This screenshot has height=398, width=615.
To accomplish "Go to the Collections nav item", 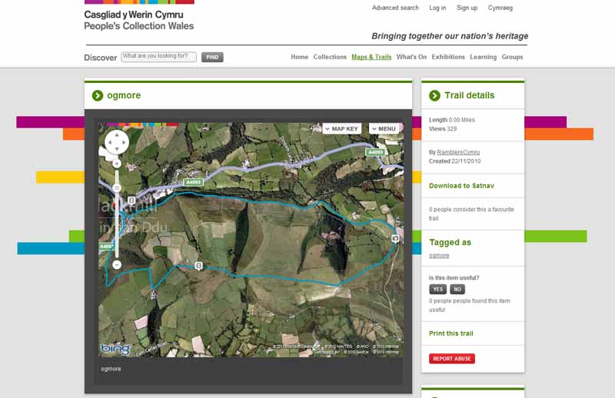I will 330,57.
